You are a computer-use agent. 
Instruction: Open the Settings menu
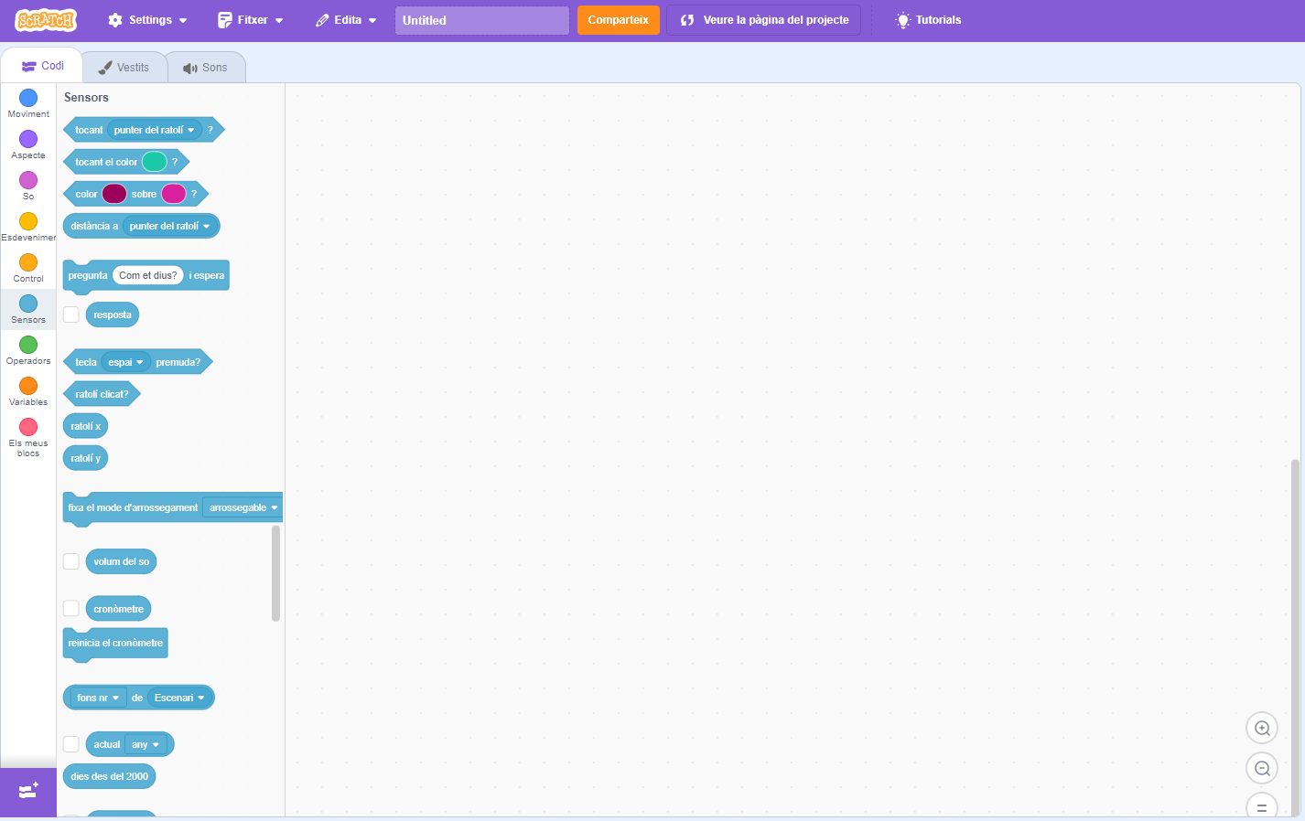(147, 20)
